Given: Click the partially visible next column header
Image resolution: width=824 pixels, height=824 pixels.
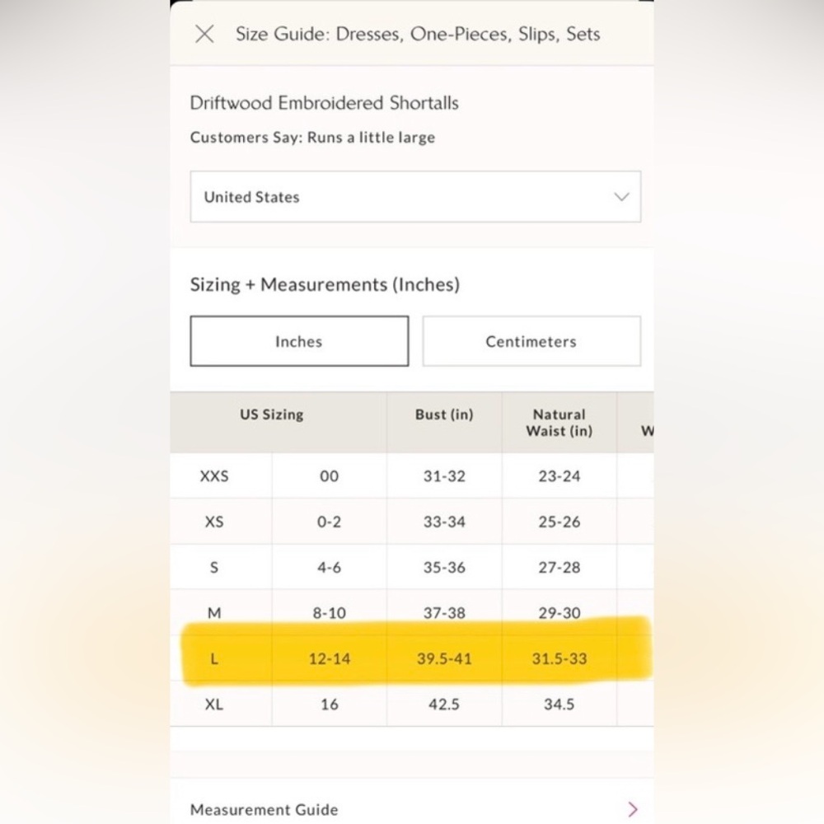Looking at the screenshot, I should 647,431.
